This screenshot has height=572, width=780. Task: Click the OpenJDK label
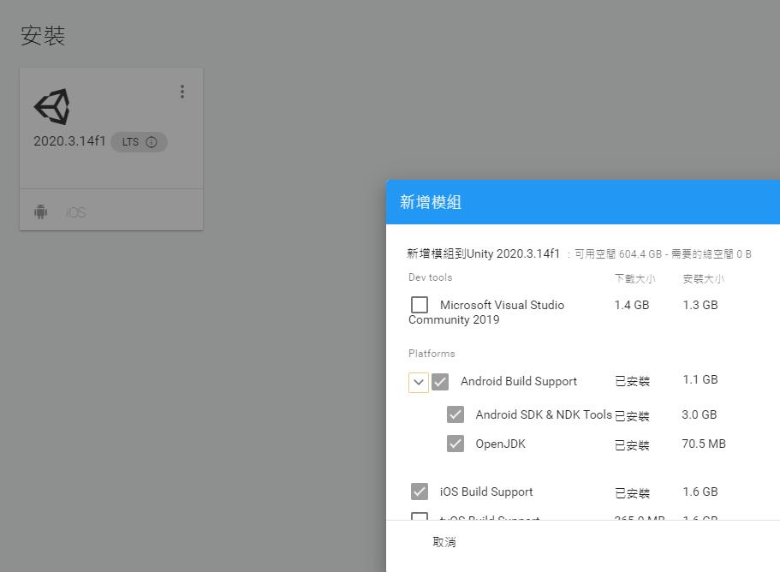[x=500, y=444]
